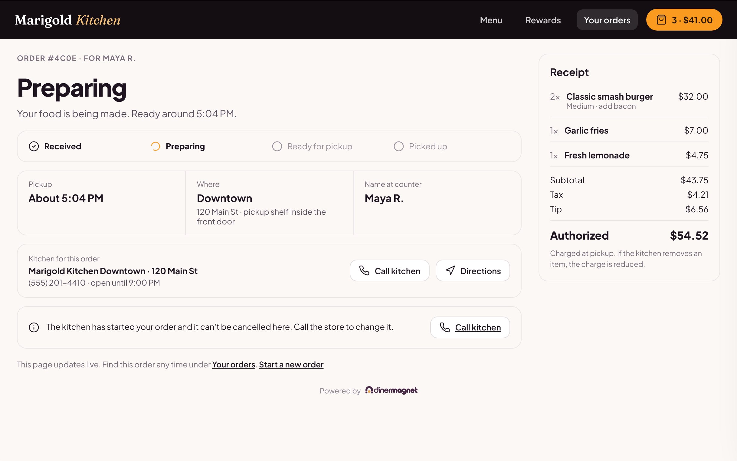Click the Preparing page heading
This screenshot has height=461, width=737.
click(x=72, y=88)
